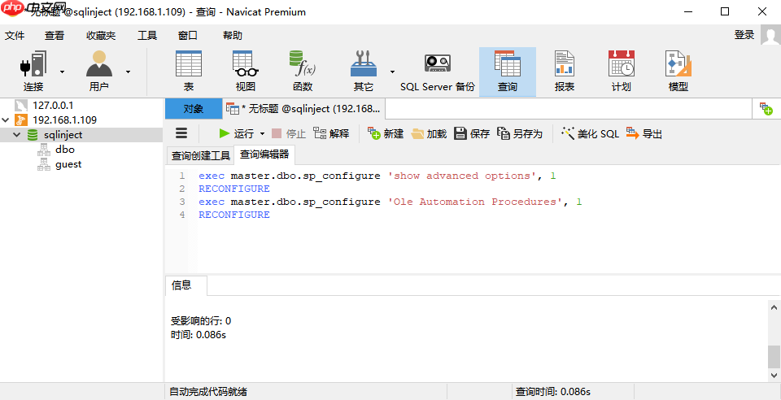Open the 模型 model toolbar icon

tap(678, 72)
